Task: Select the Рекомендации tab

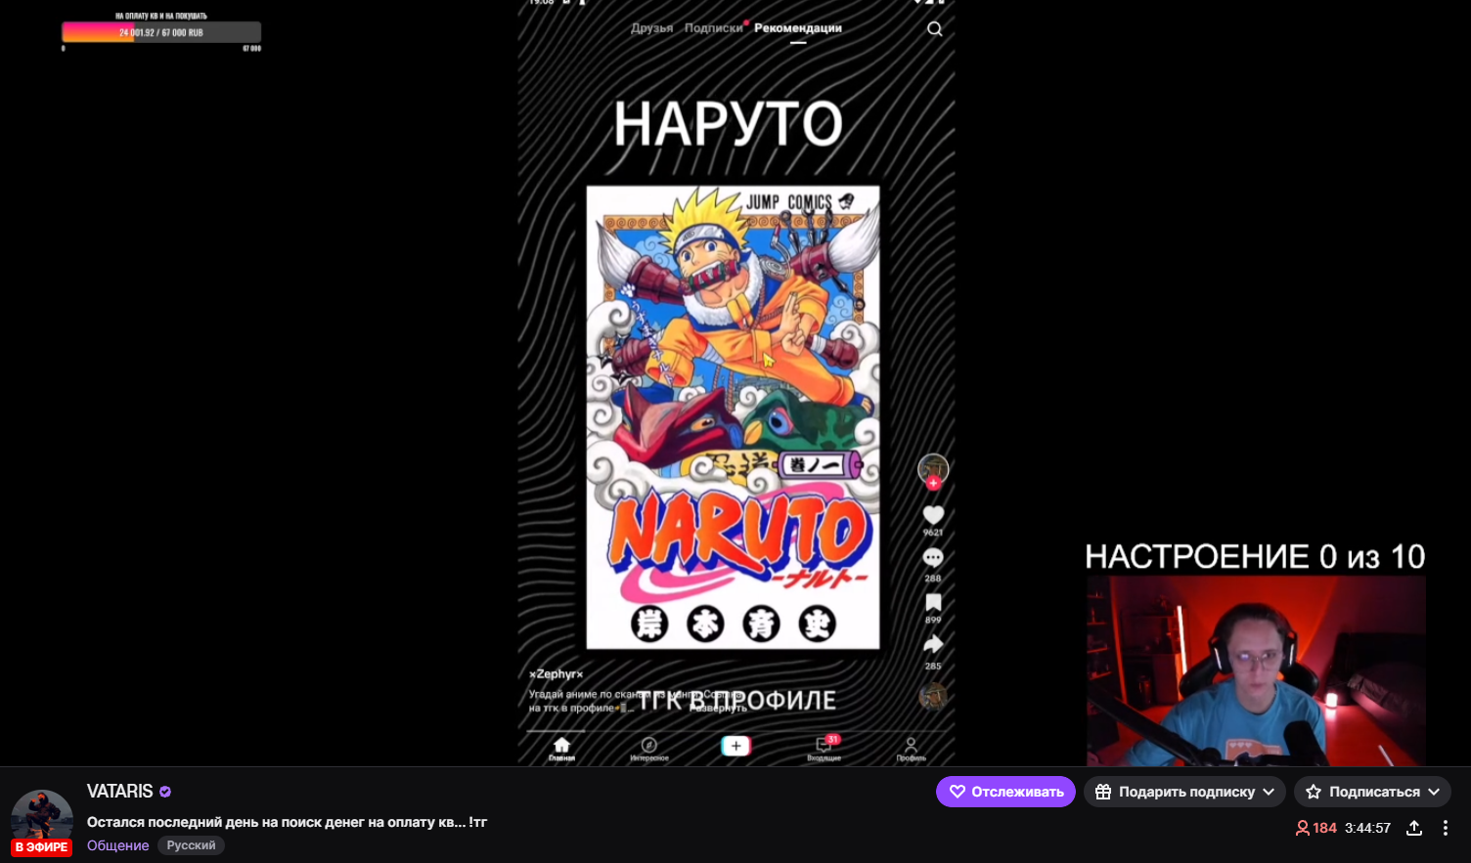Action: [x=798, y=28]
